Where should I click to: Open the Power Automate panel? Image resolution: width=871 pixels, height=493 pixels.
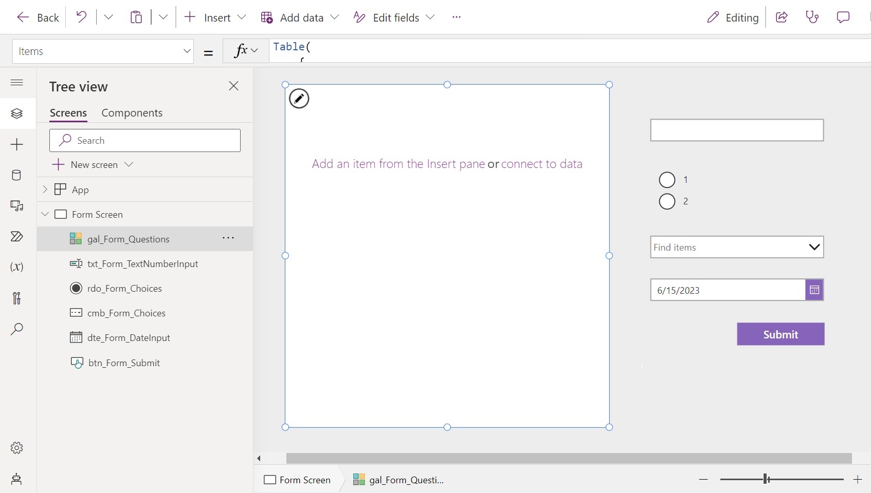click(17, 237)
